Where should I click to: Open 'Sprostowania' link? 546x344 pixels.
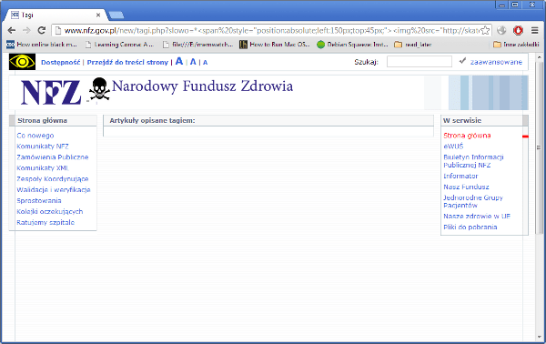click(x=39, y=200)
